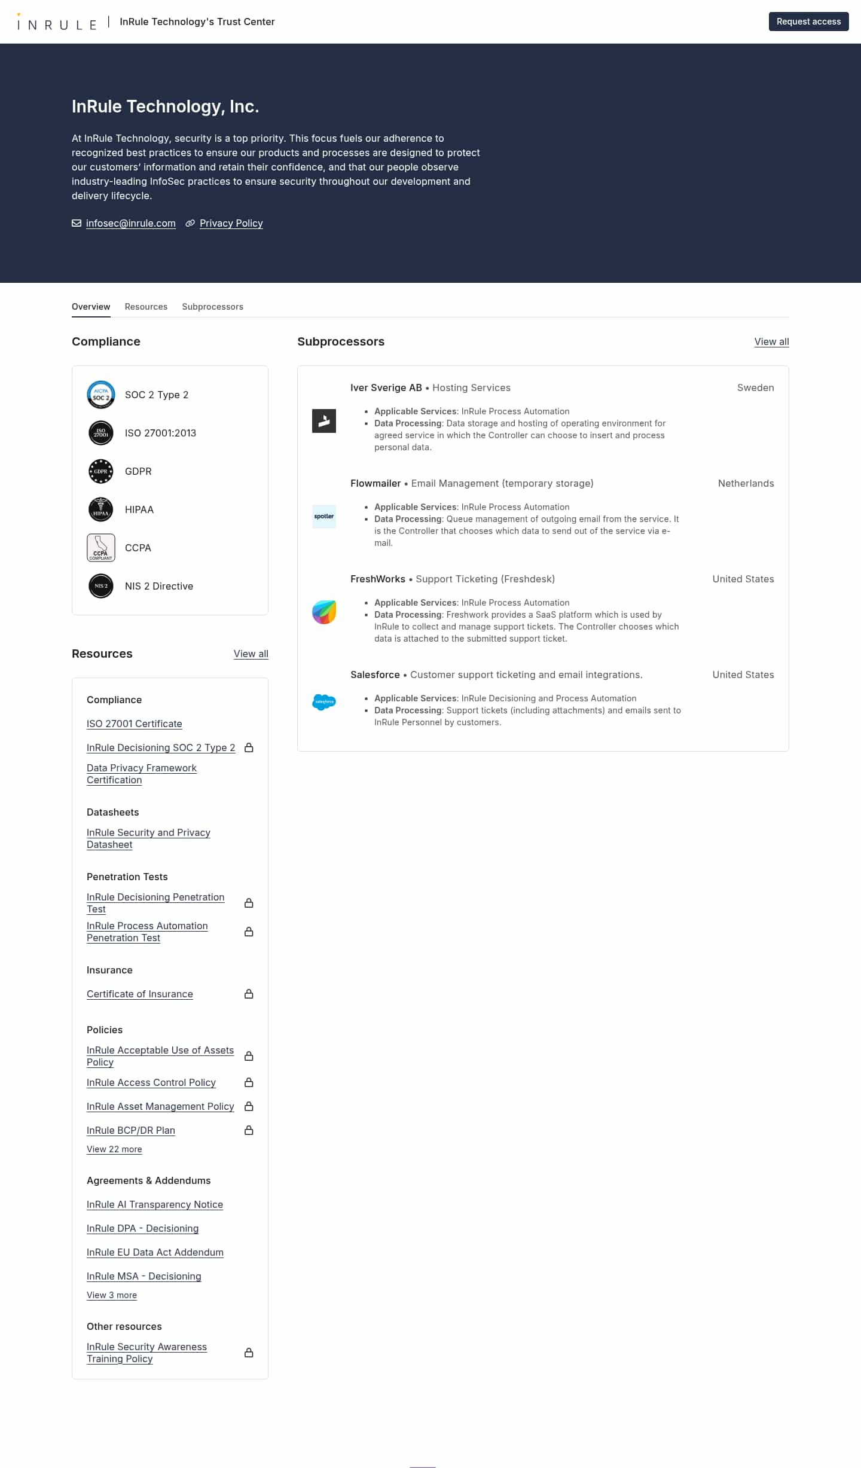This screenshot has width=861, height=1468.
Task: Click the GDPR star-circle badge icon
Action: coord(101,471)
